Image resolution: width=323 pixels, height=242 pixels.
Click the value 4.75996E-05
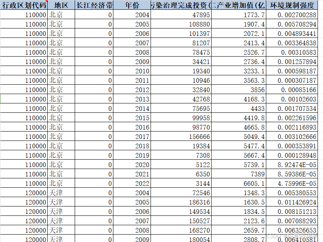coord(292,183)
